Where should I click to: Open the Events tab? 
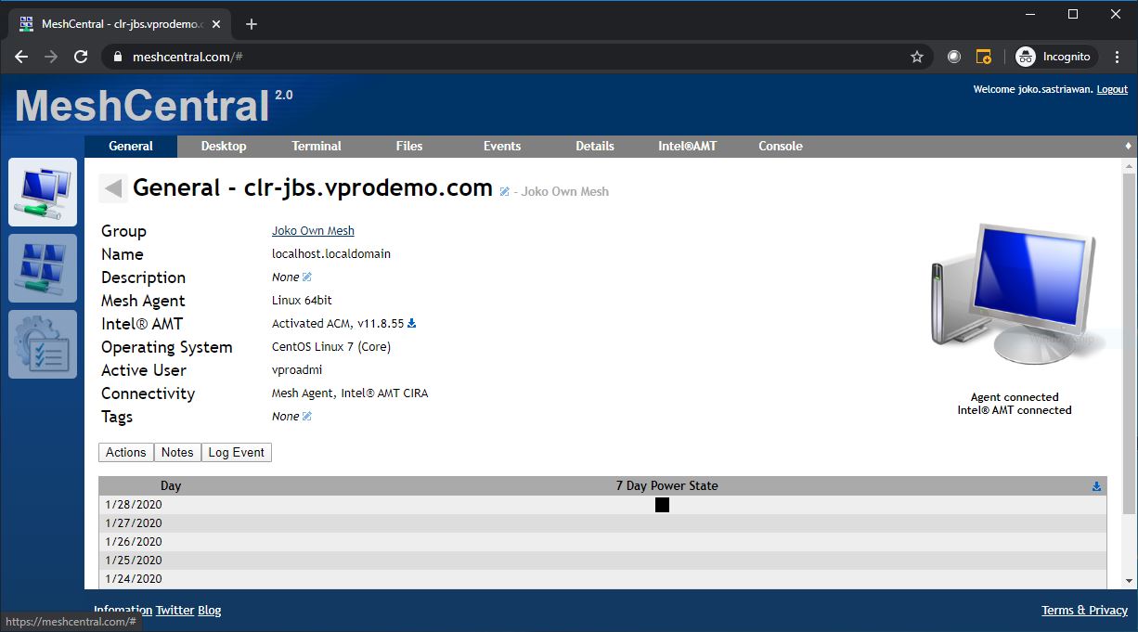(x=502, y=146)
